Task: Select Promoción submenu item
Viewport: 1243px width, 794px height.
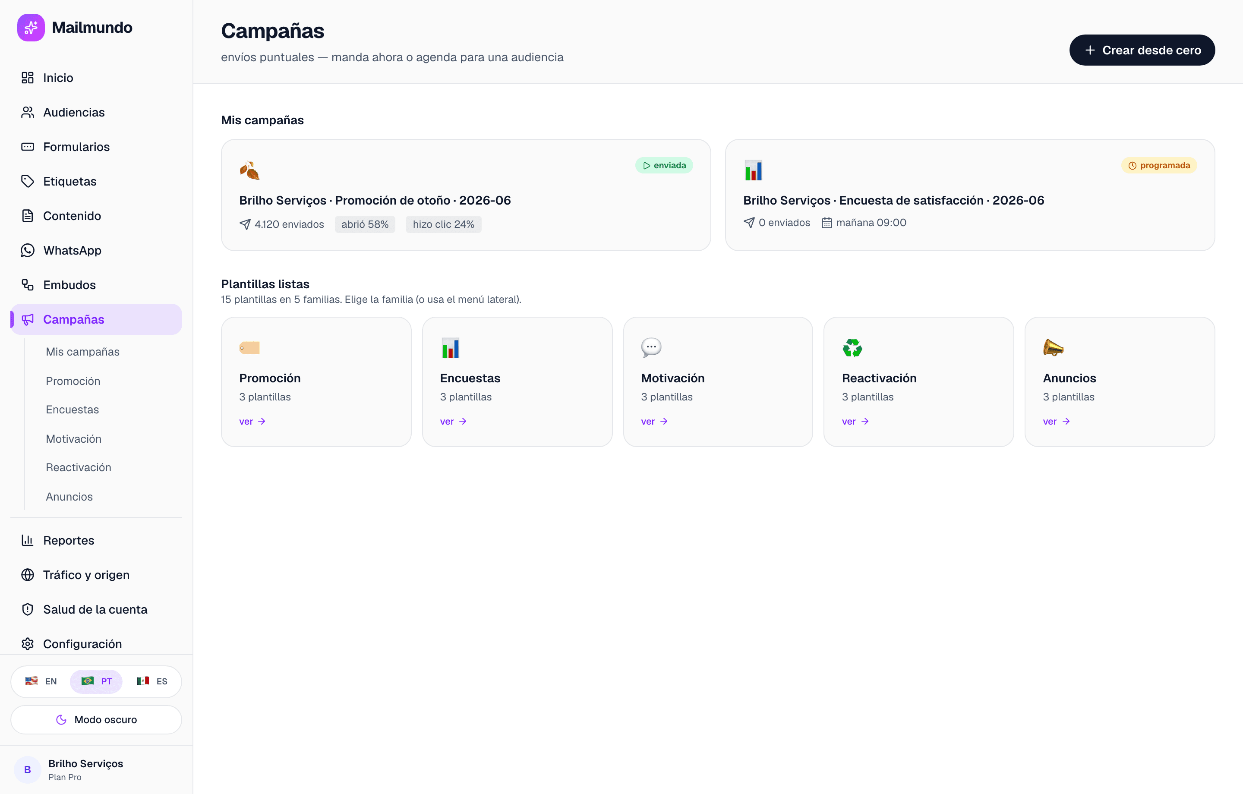Action: 73,381
